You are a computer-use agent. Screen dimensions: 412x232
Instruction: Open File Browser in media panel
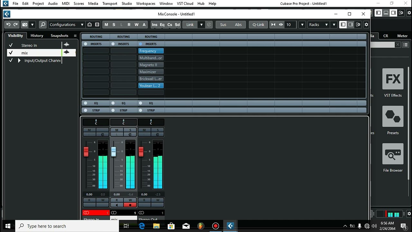pyautogui.click(x=393, y=158)
